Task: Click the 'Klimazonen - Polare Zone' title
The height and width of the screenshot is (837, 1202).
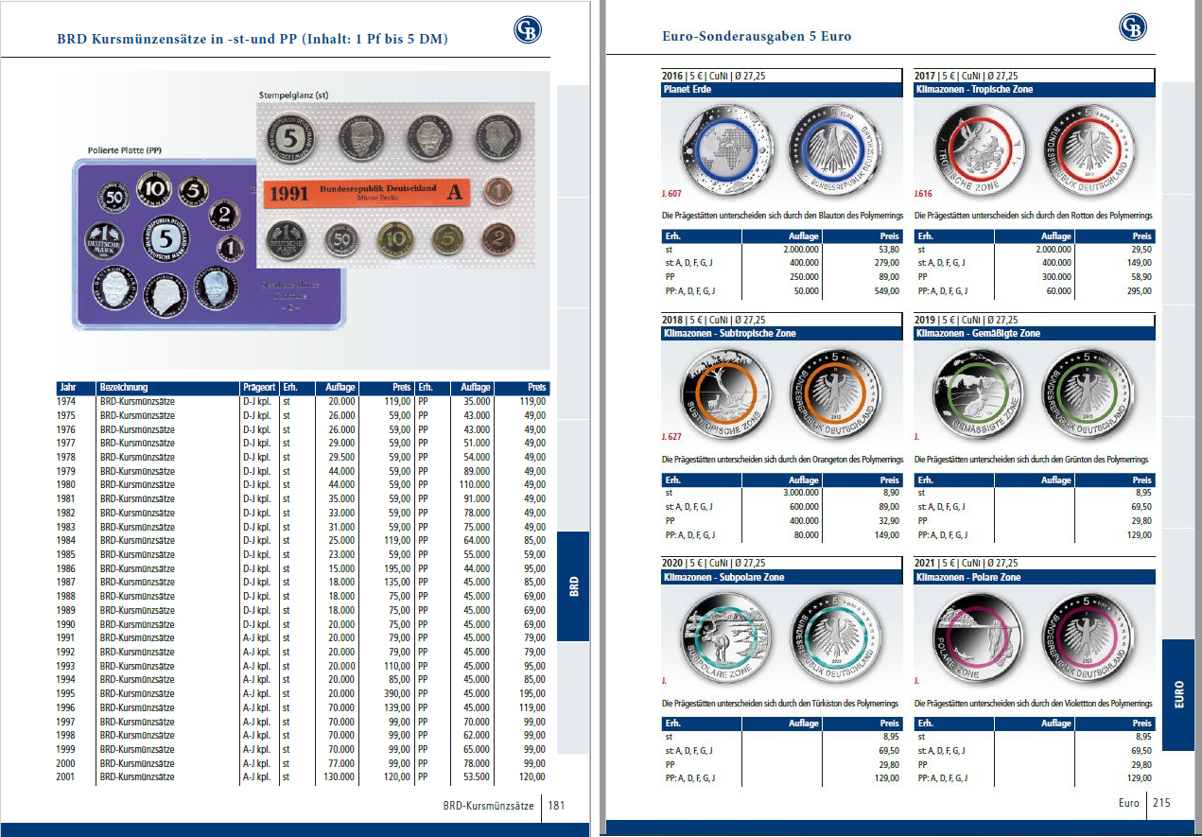Action: click(1035, 578)
